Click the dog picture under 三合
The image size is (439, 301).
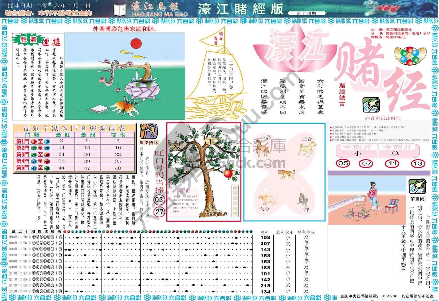coord(307,148)
